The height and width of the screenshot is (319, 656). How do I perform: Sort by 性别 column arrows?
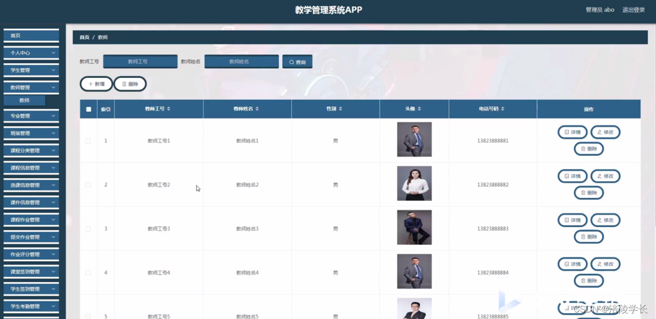point(340,109)
